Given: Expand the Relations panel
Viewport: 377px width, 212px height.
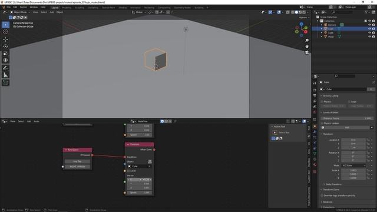Looking at the screenshot, I should coord(322,202).
